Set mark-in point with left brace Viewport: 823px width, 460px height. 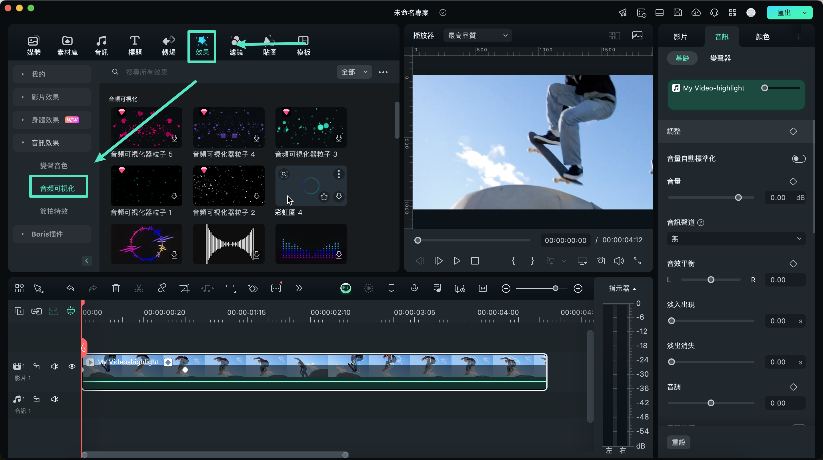(x=514, y=261)
